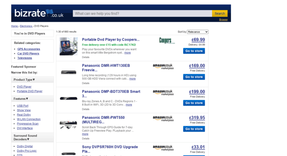Open Panasonic DMR-PWT550 (MULTIREG title
This screenshot has width=287, height=156.
click(x=103, y=119)
